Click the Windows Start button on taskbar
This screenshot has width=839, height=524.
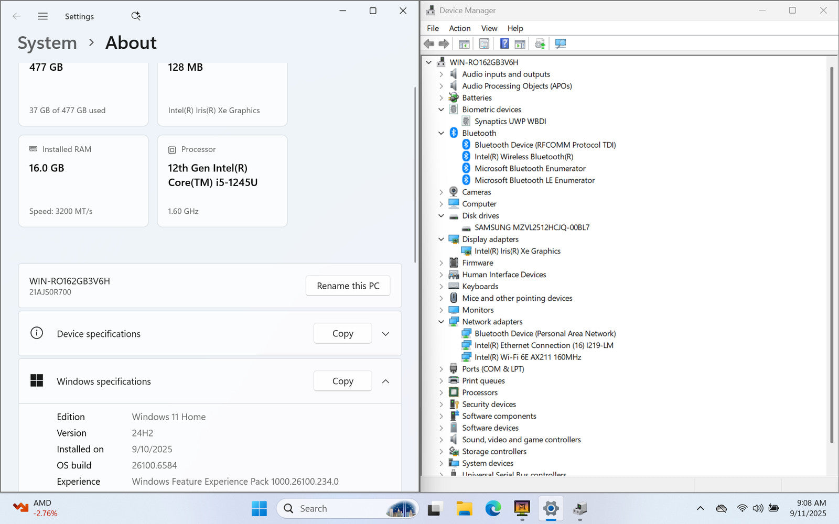click(x=259, y=508)
